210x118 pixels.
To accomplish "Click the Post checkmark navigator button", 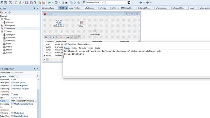I will 72,37.
